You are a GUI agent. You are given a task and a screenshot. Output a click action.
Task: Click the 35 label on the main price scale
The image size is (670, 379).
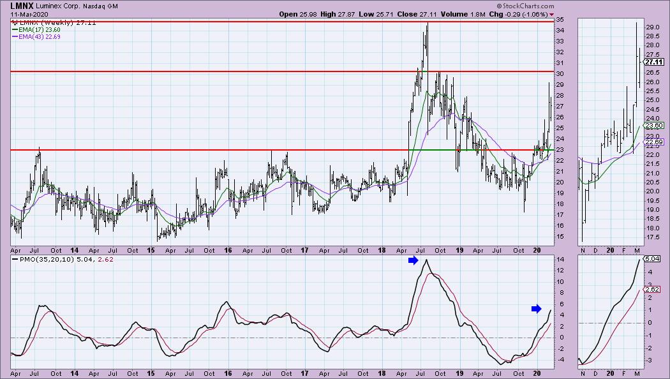(x=560, y=20)
